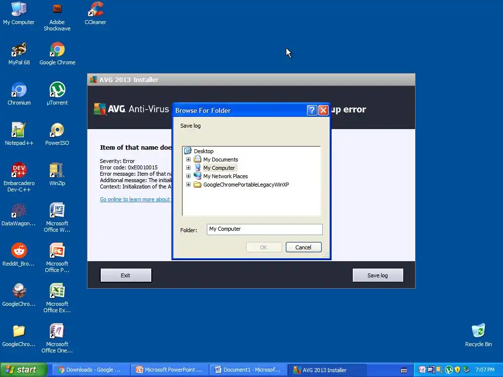Click the help question mark button
The width and height of the screenshot is (503, 377).
(x=312, y=110)
